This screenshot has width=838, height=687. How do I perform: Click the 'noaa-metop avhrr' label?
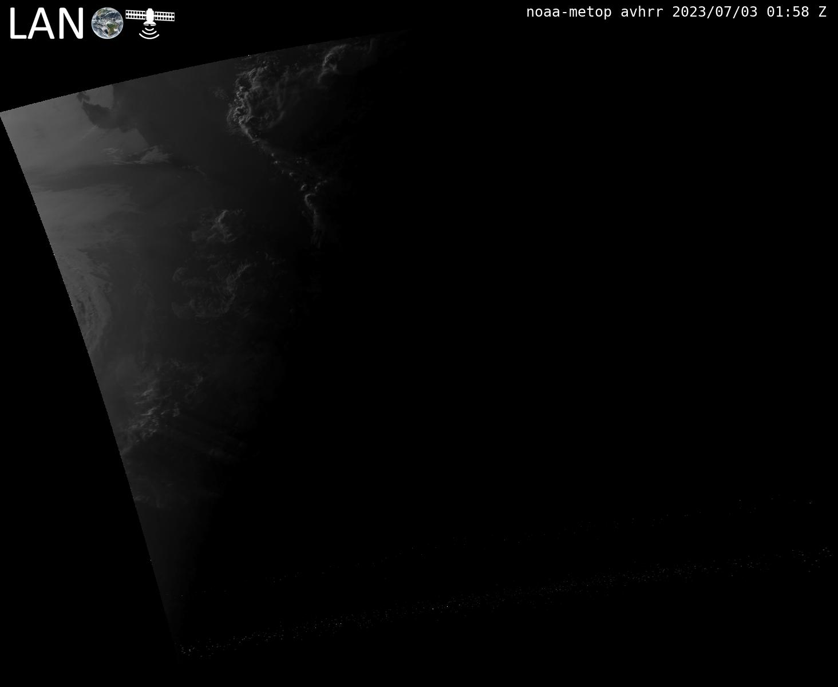(595, 12)
